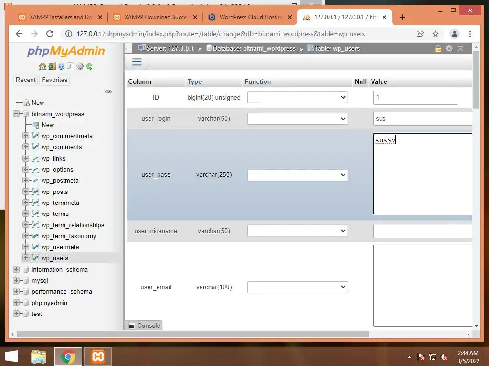Click the orange padlock icon in the breadcrumb bar
The height and width of the screenshot is (366, 489).
(438, 49)
